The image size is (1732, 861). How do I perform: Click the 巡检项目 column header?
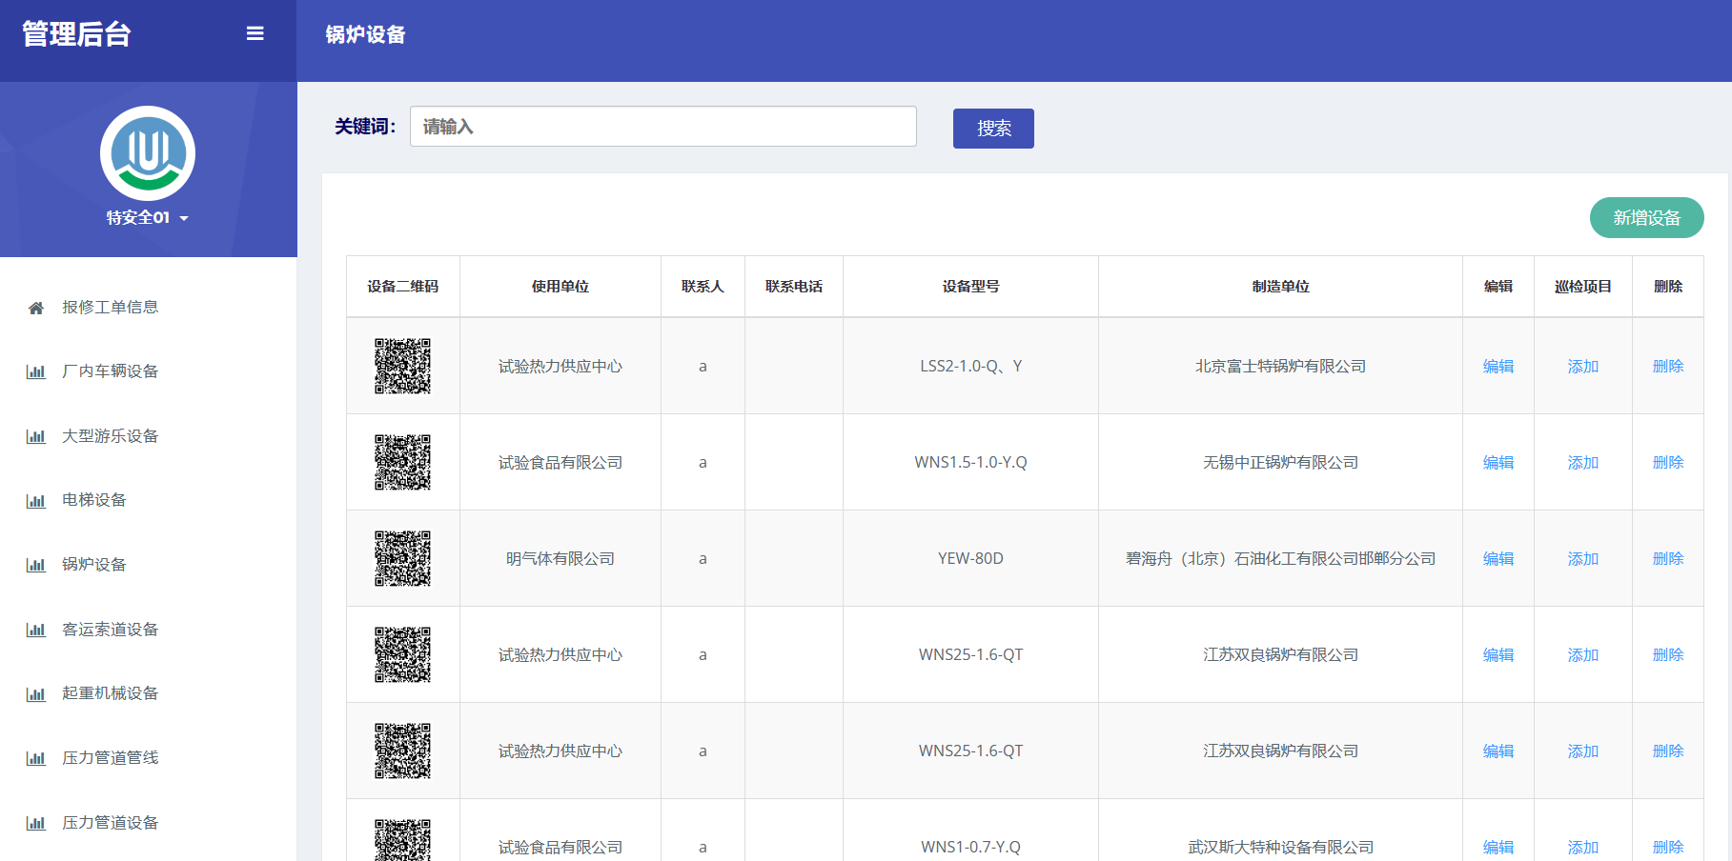(1583, 286)
